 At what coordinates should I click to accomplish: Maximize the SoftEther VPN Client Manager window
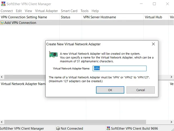tap(154, 4)
